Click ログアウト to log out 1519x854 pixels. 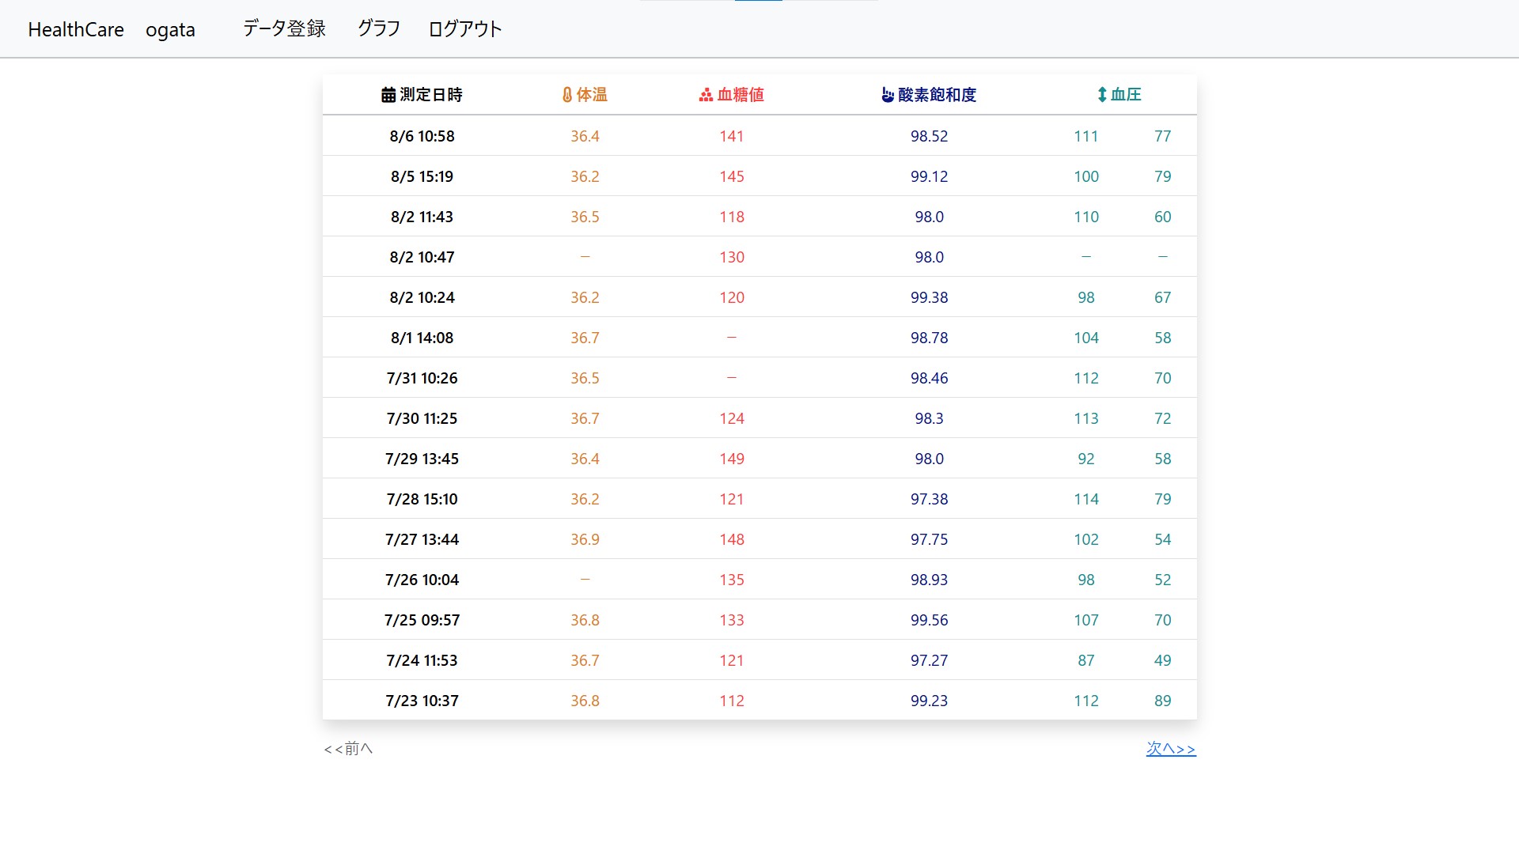click(x=464, y=29)
